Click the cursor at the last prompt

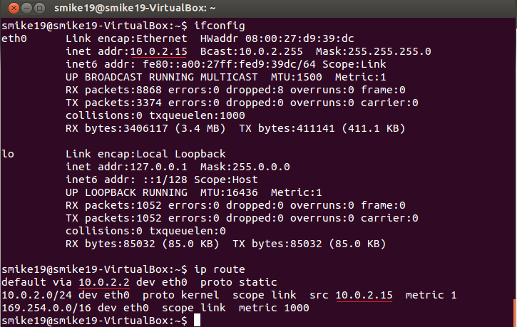pos(195,322)
